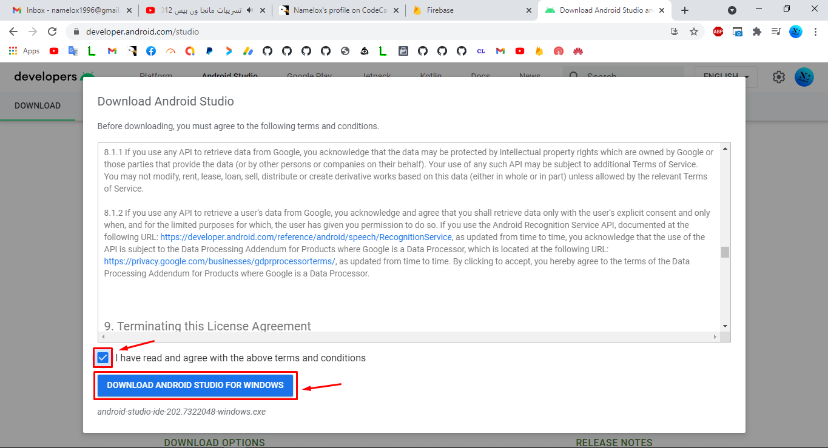
Task: Close the Gmail Inbox tab
Action: [129, 10]
